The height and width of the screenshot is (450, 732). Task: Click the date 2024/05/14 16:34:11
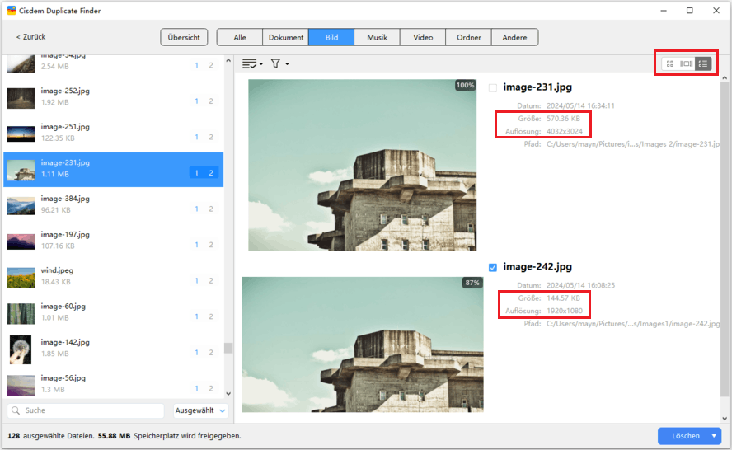[x=580, y=106]
